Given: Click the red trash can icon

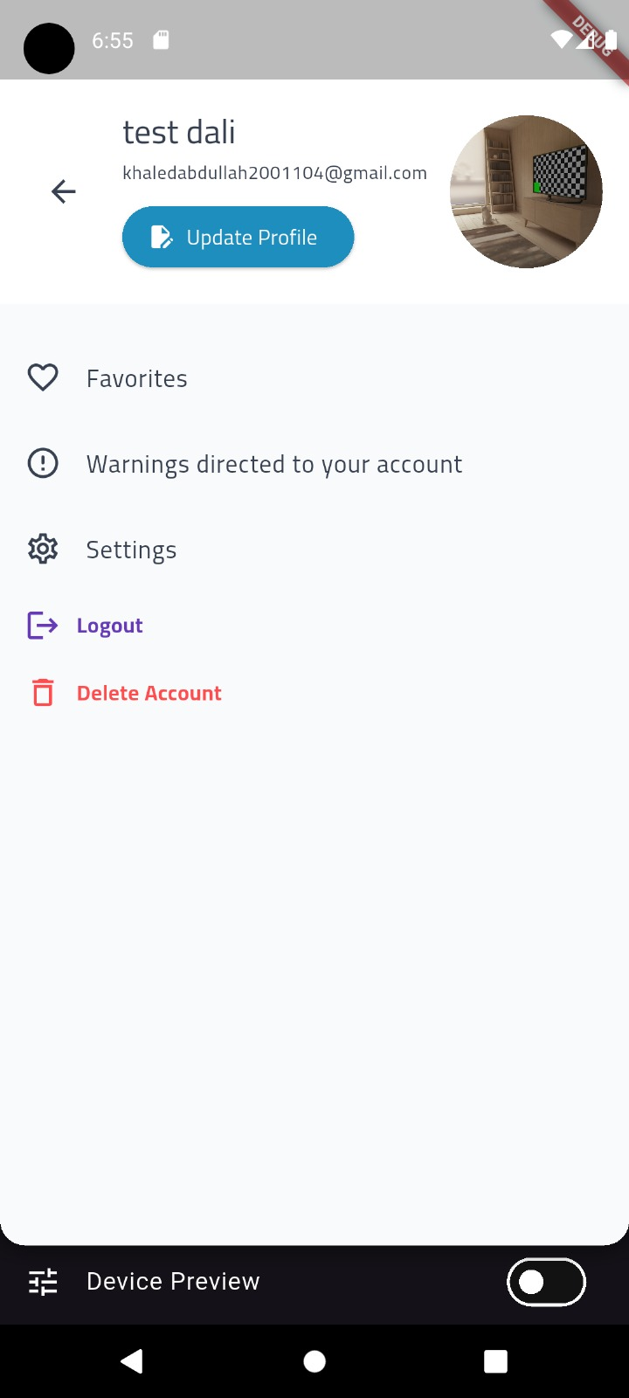Looking at the screenshot, I should pos(43,693).
